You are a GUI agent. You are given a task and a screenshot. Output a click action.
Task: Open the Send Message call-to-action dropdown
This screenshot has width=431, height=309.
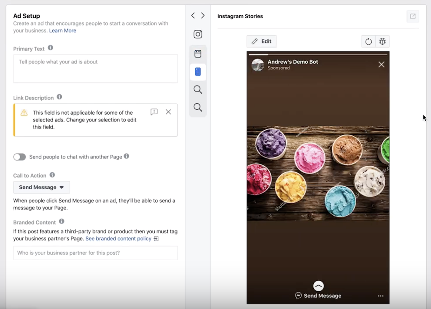[x=41, y=187]
